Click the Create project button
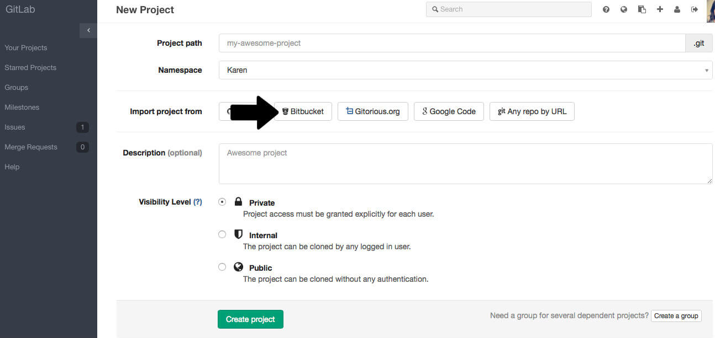715x338 pixels. click(250, 319)
